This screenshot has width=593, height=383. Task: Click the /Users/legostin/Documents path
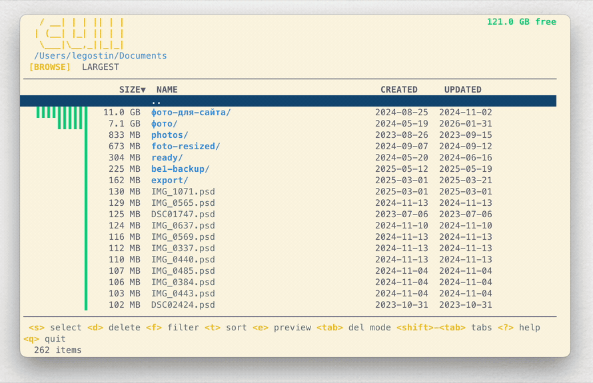click(101, 55)
